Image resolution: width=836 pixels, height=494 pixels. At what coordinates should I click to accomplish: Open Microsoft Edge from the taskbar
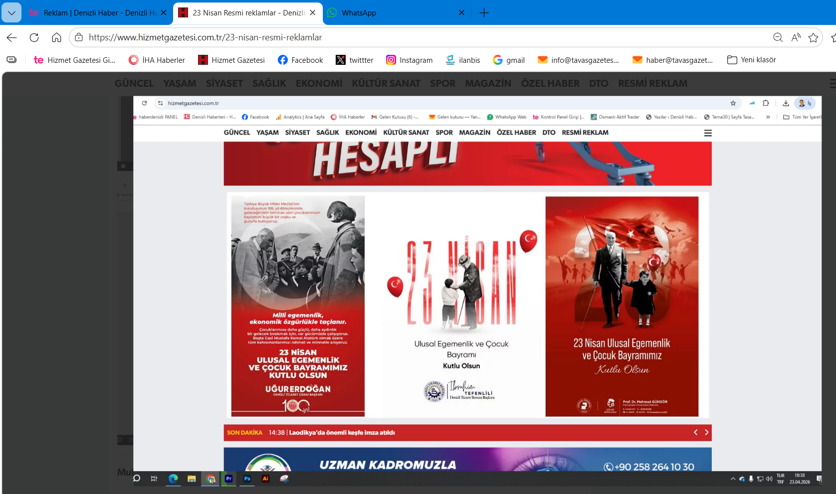(173, 479)
